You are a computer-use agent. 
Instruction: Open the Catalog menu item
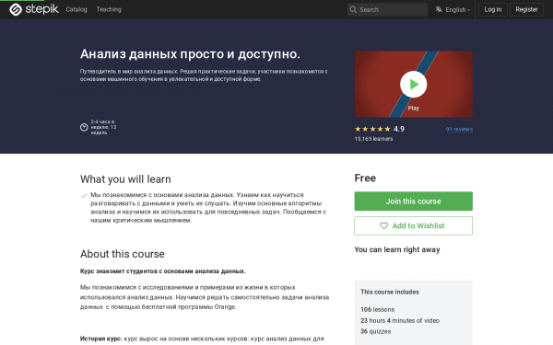(x=76, y=9)
